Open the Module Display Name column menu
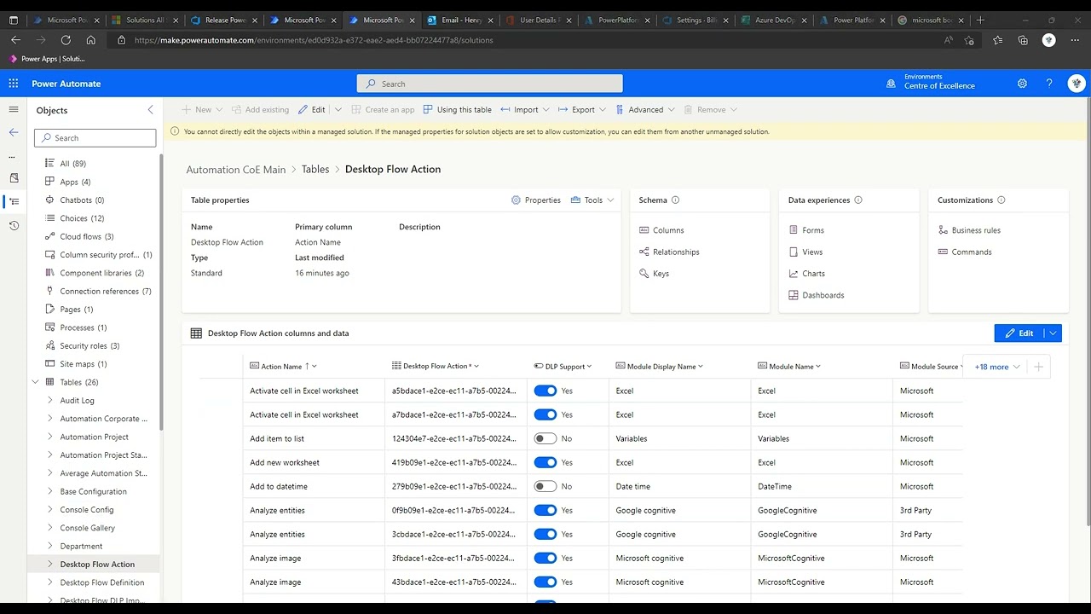The image size is (1091, 614). (659, 367)
